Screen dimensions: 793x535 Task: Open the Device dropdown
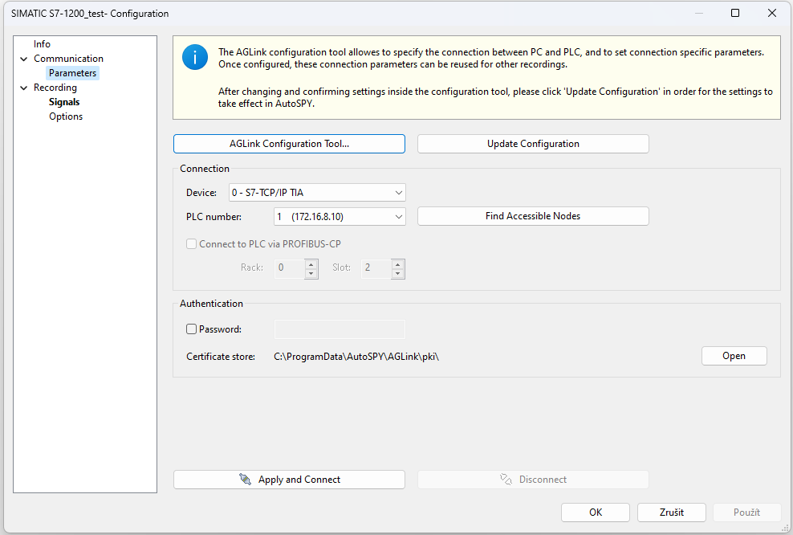(317, 192)
